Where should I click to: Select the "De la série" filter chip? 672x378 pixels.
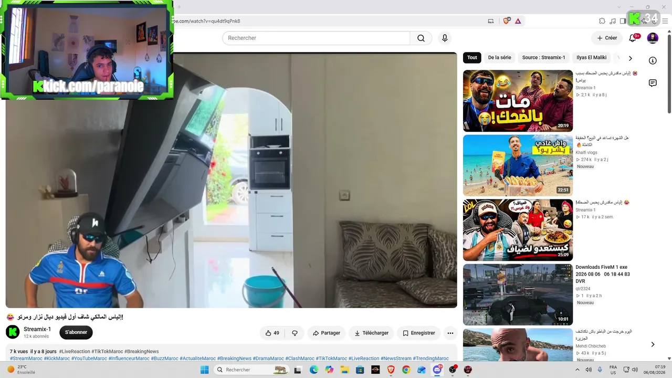tap(499, 58)
